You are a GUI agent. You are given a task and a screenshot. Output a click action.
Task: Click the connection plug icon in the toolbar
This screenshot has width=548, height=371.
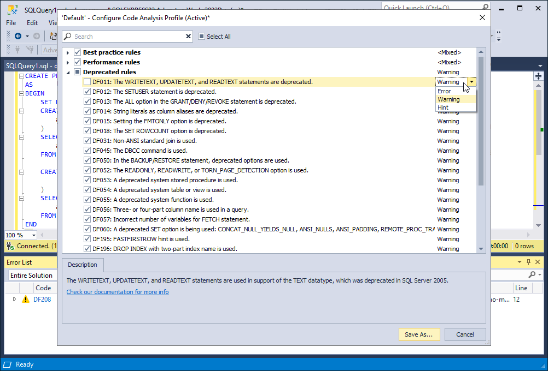click(x=18, y=50)
